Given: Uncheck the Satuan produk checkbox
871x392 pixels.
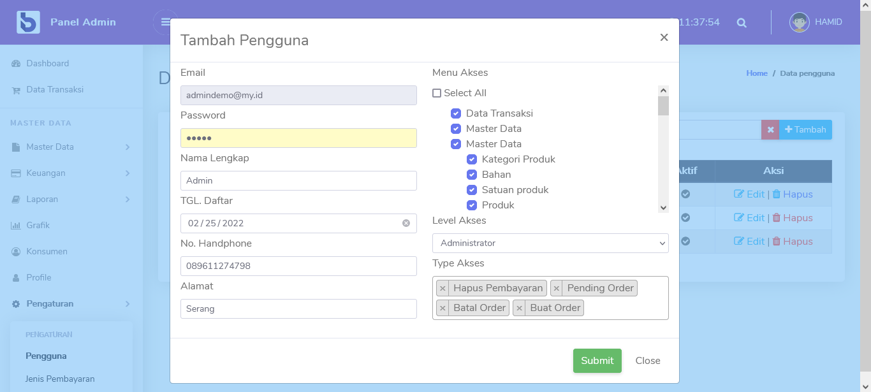Looking at the screenshot, I should click(x=472, y=190).
